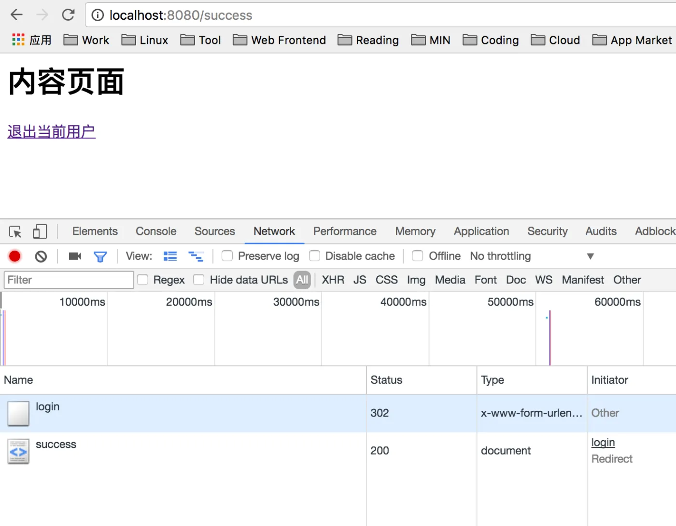
Task: Click the Filter text input field
Action: (69, 280)
